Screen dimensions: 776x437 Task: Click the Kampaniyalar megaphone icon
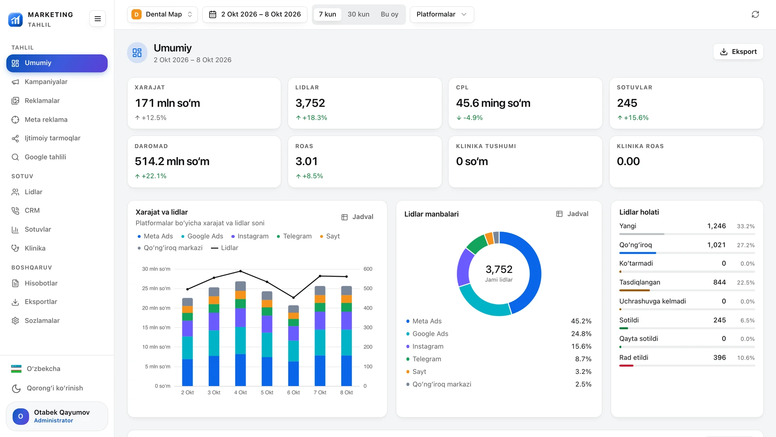click(15, 82)
